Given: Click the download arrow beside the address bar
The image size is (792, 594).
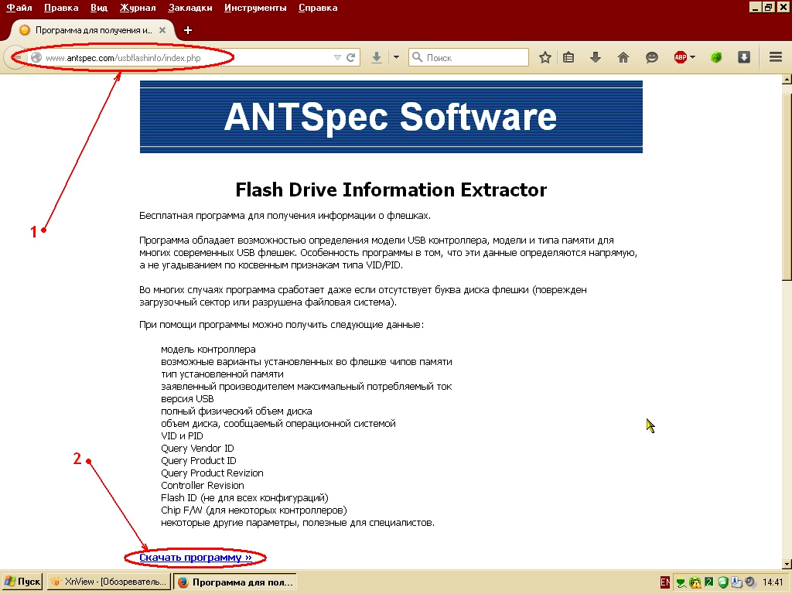Looking at the screenshot, I should pyautogui.click(x=377, y=57).
